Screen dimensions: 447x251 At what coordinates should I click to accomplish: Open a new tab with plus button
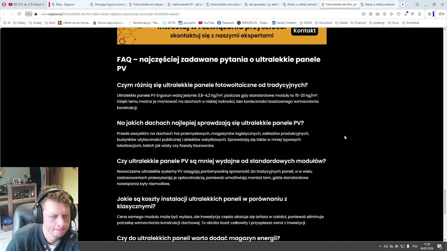(x=403, y=5)
